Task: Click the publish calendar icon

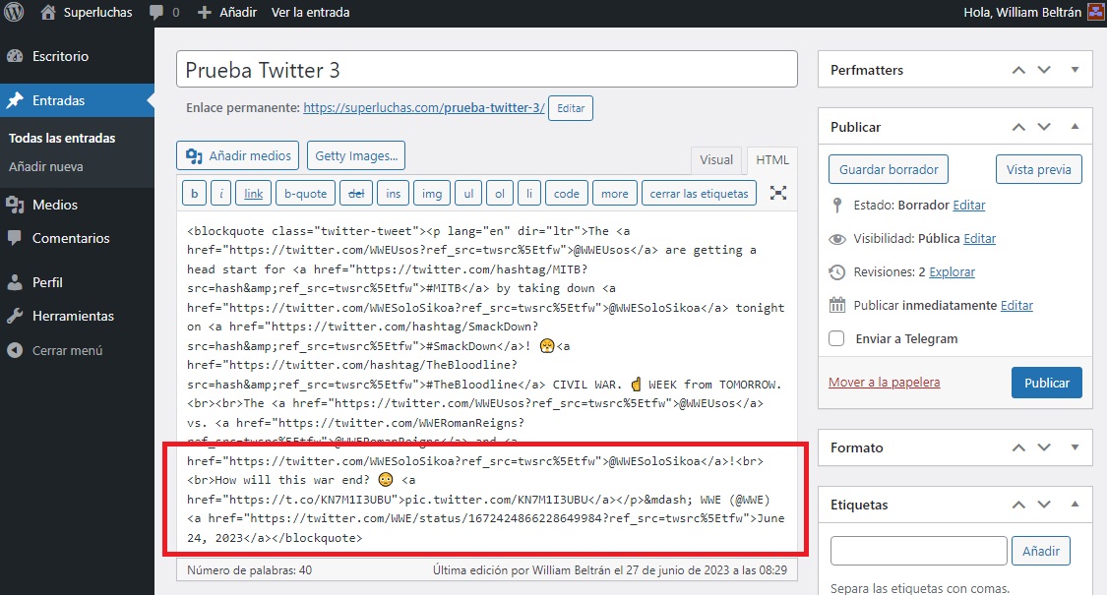Action: point(837,306)
